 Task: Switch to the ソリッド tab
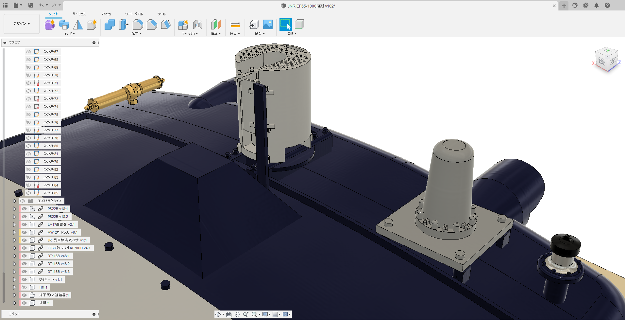tap(53, 14)
